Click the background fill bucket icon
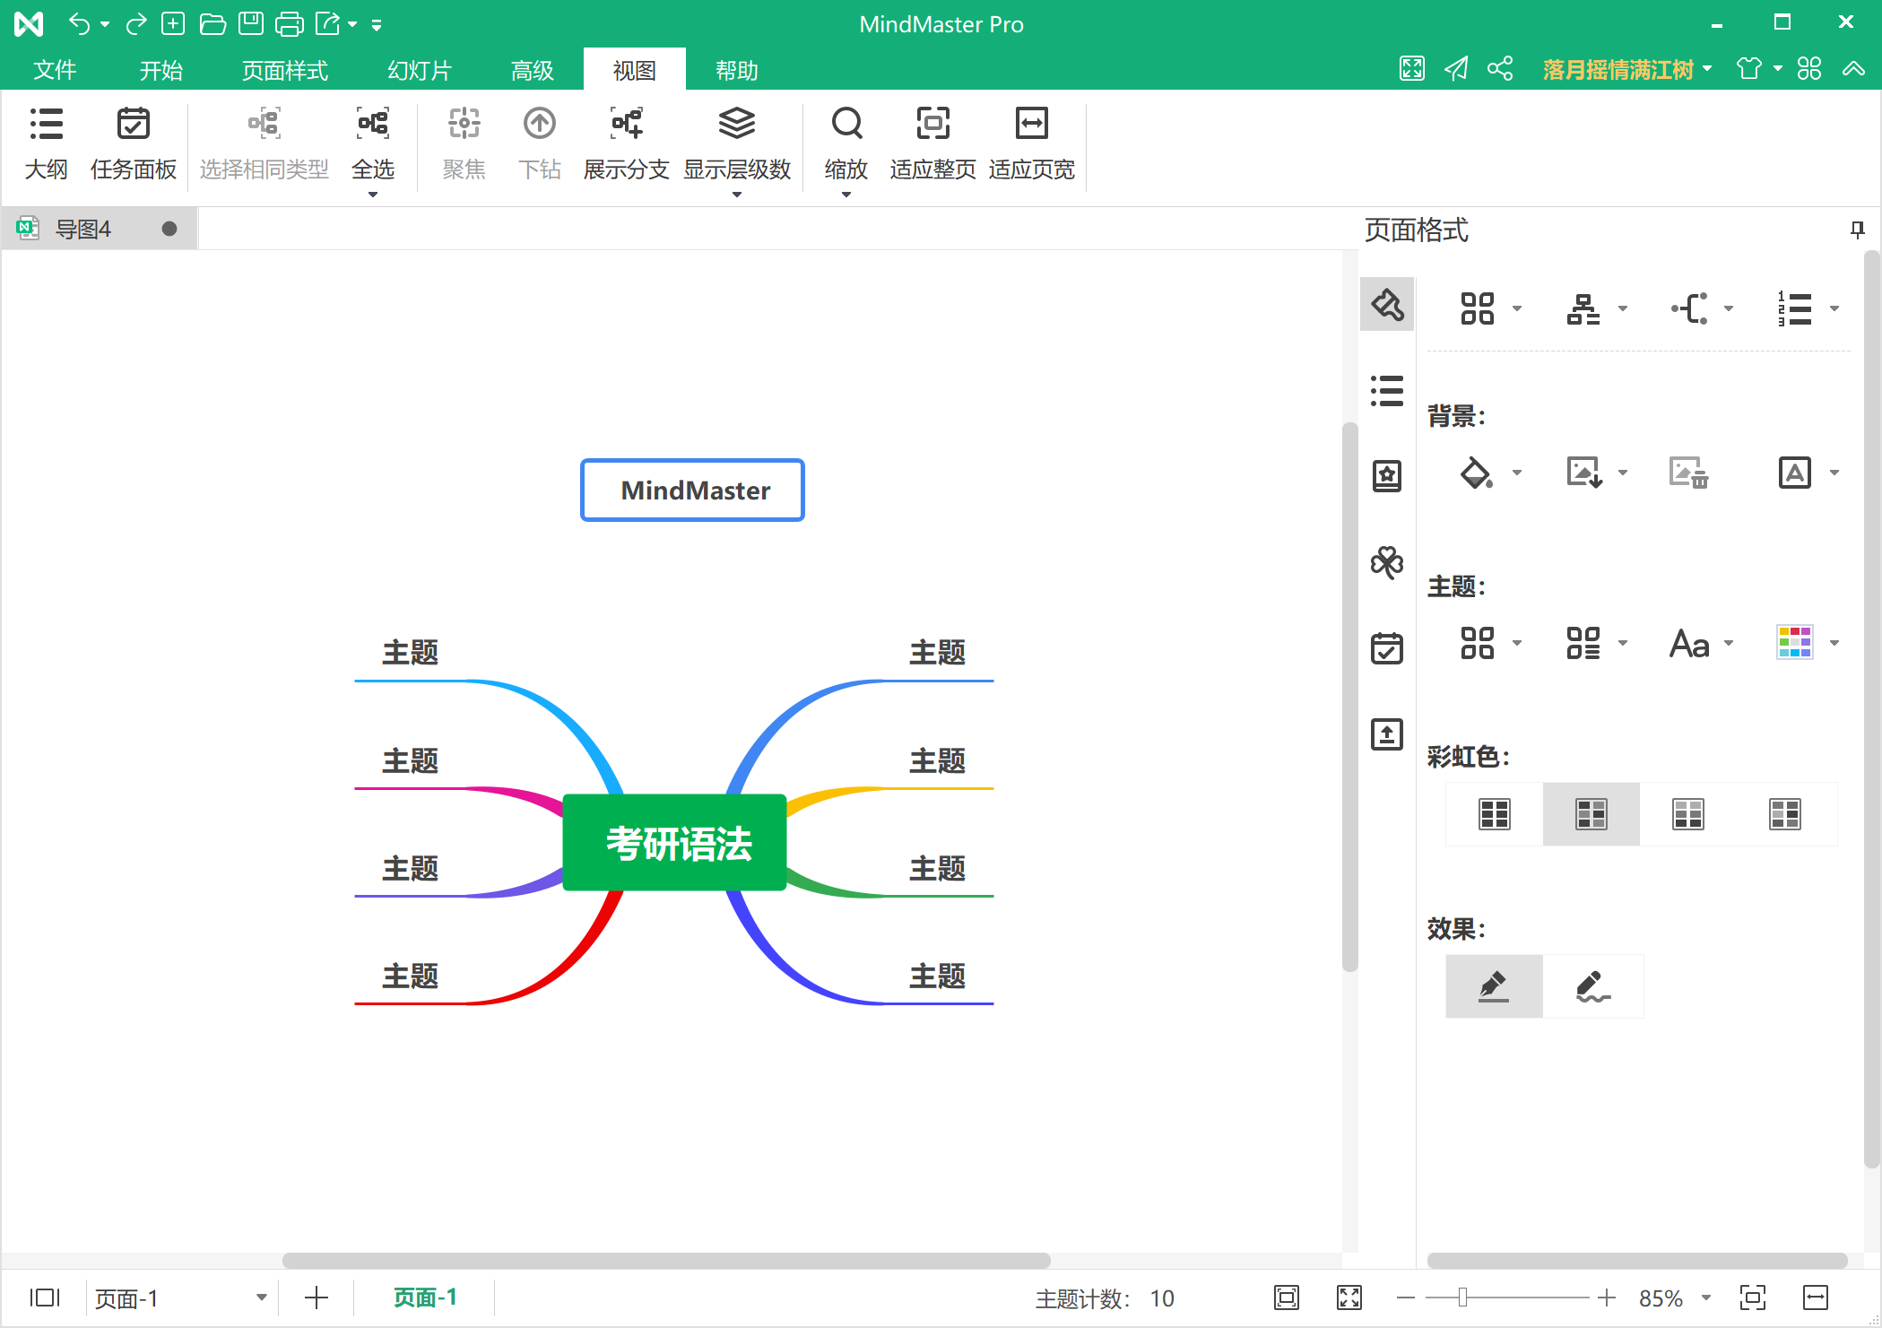Image resolution: width=1882 pixels, height=1328 pixels. [1477, 473]
